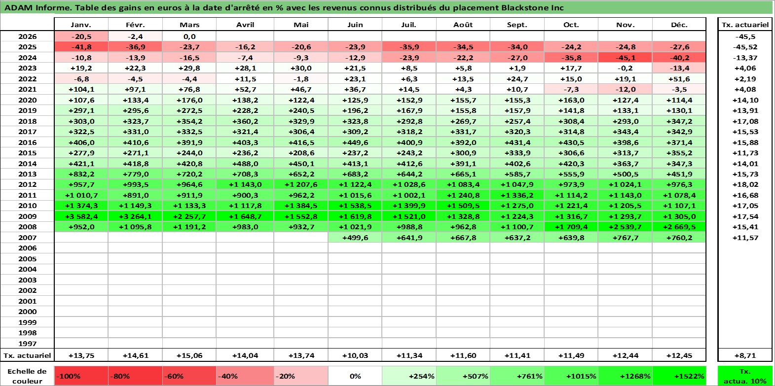
Task: Click the 2013 row label
Action: [x=27, y=174]
